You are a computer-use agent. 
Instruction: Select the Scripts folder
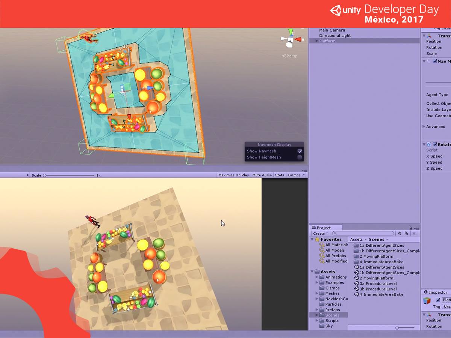point(332,321)
